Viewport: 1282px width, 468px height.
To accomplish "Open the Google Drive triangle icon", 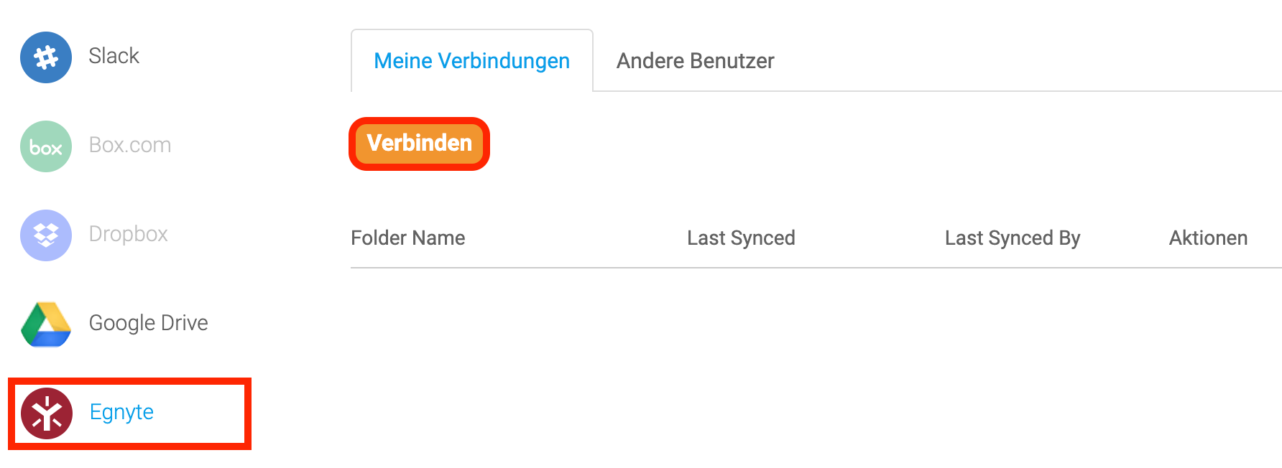I will pos(46,324).
